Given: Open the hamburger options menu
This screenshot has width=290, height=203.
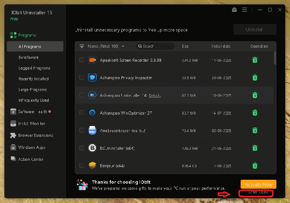Looking at the screenshot, I should pos(245,10).
